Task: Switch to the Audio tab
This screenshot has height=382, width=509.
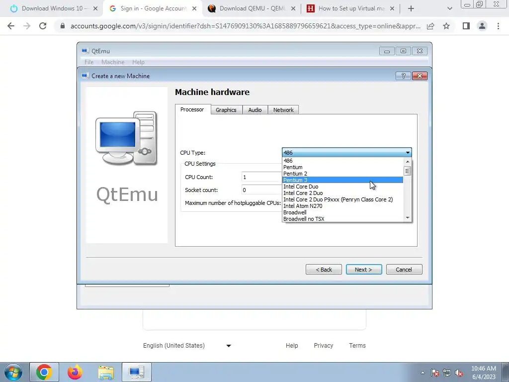Action: tap(255, 110)
